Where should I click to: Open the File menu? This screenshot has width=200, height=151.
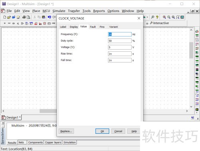click(x=9, y=11)
